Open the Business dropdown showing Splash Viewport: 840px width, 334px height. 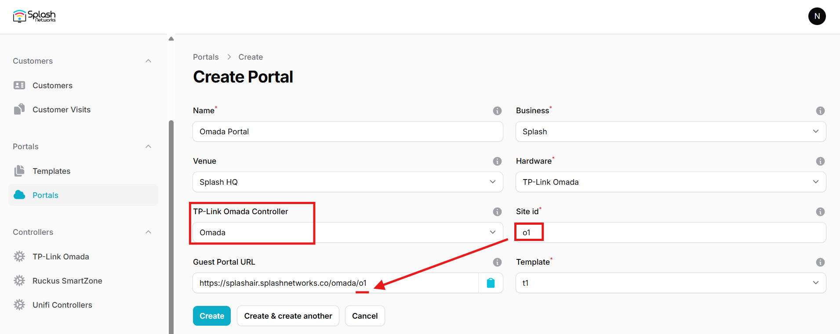point(671,132)
